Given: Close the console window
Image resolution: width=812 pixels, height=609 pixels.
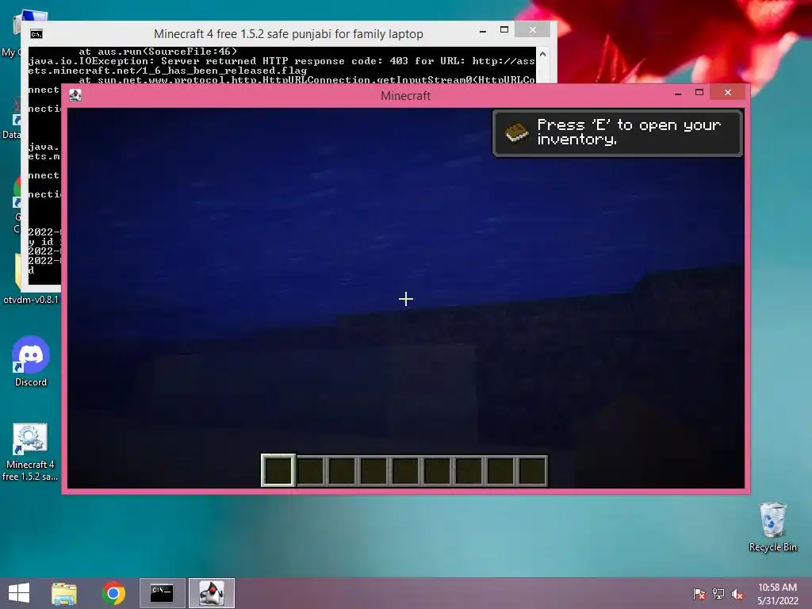Looking at the screenshot, I should coord(532,30).
